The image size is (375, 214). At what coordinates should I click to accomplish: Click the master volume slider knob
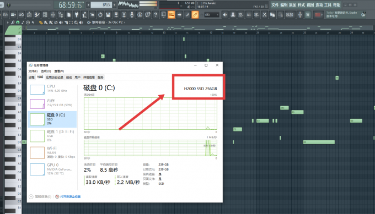pos(9,5)
